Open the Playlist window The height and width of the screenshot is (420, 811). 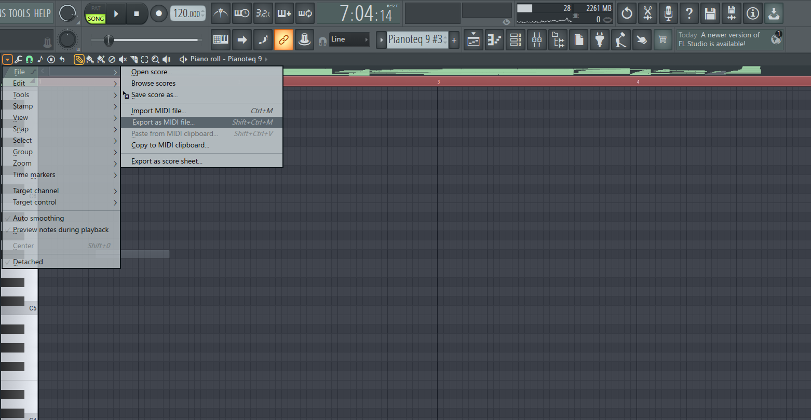474,39
